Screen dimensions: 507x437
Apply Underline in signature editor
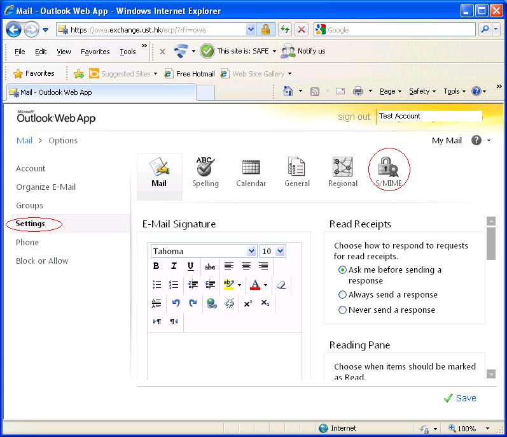coord(190,266)
